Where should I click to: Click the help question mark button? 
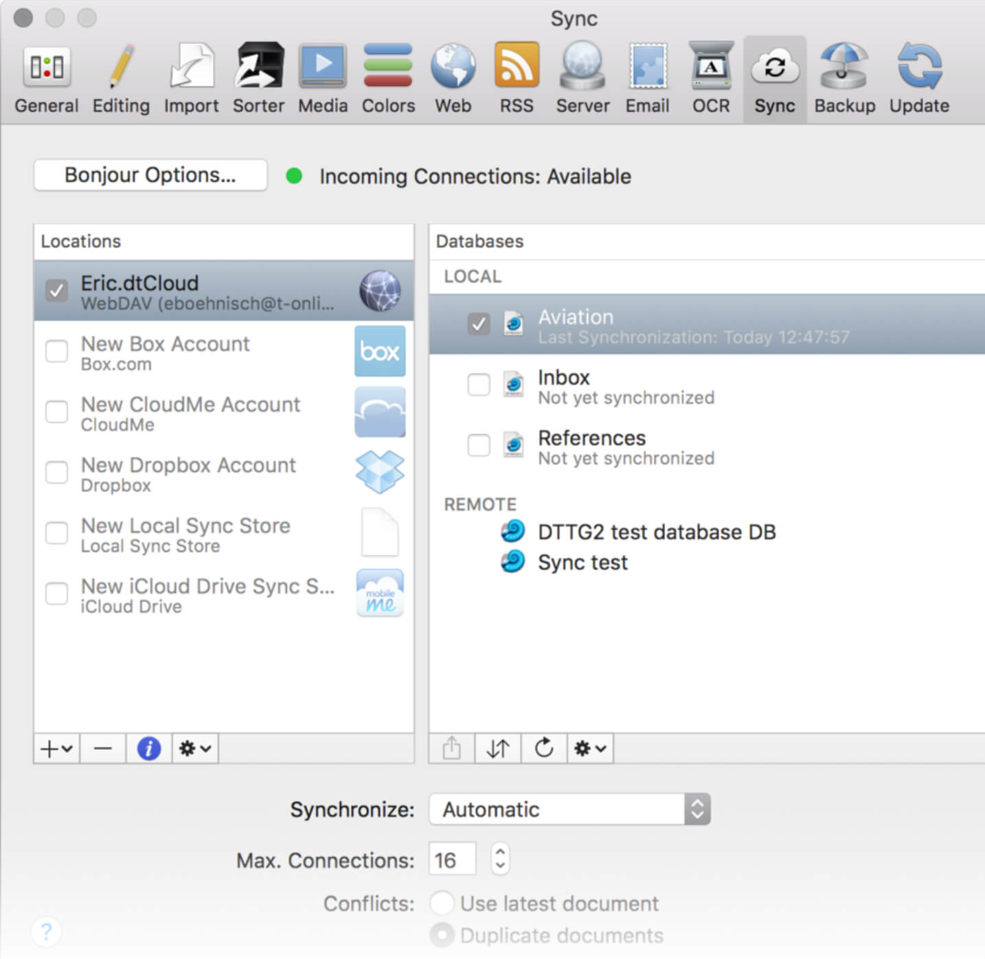[x=47, y=932]
